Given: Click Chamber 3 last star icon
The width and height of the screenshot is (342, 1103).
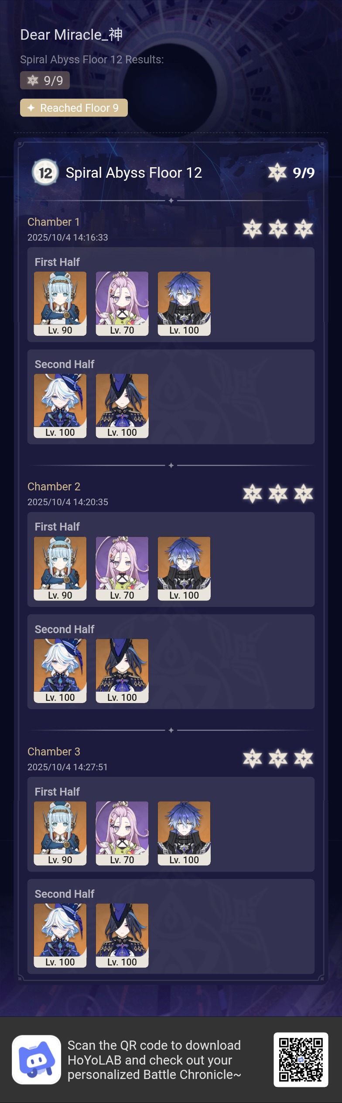Looking at the screenshot, I should coord(304,758).
